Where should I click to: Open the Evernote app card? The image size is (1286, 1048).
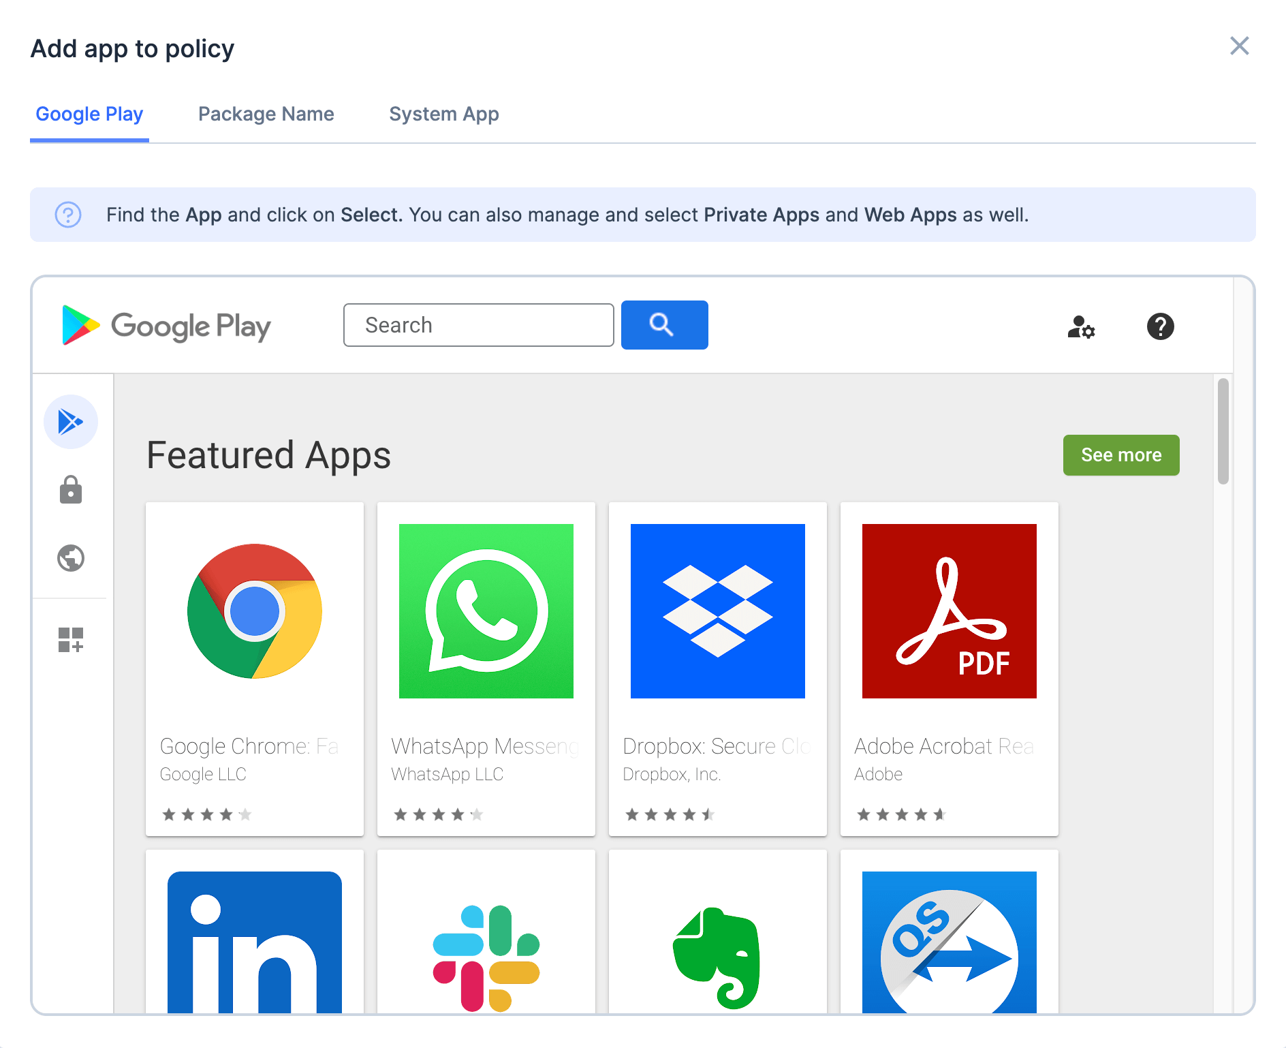(x=718, y=931)
